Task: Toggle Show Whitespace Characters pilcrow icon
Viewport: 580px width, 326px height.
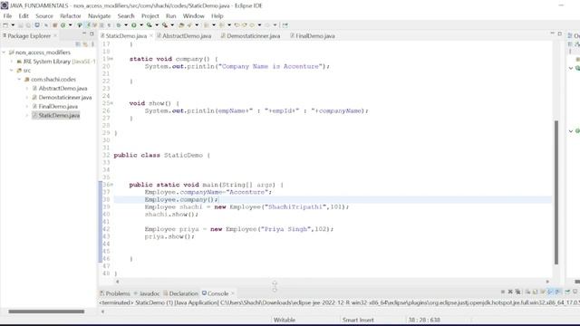Action: 109,25
